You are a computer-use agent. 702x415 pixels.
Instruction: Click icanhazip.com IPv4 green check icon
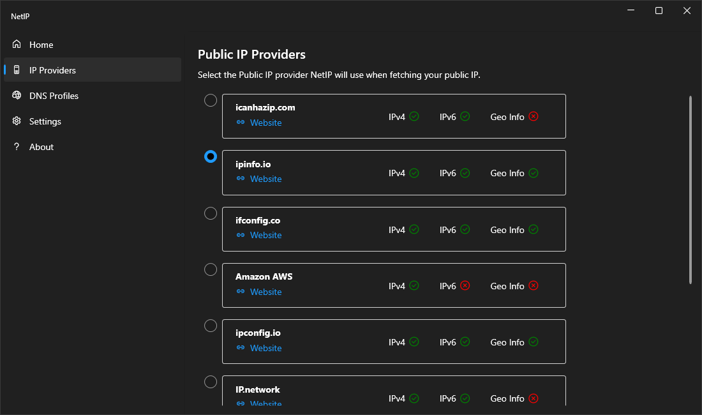(x=414, y=116)
